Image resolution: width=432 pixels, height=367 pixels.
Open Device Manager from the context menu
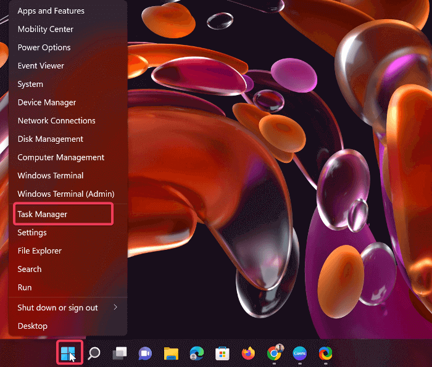[x=47, y=102]
